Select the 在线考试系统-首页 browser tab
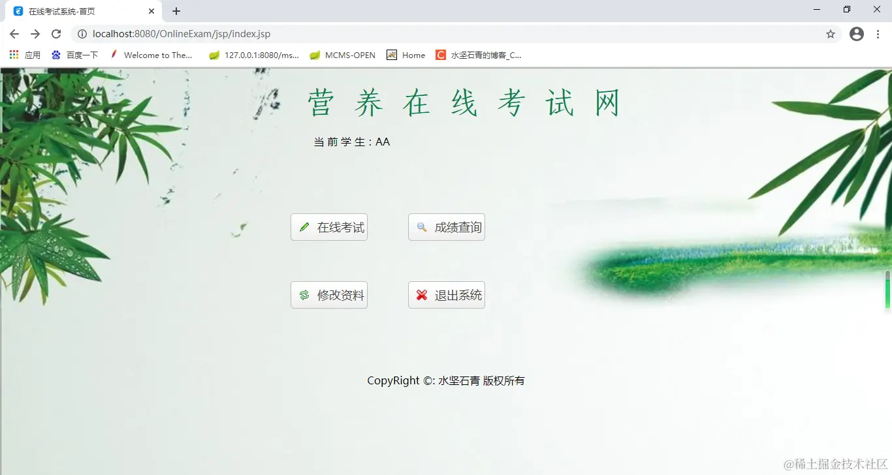The width and height of the screenshot is (892, 475). pyautogui.click(x=78, y=10)
